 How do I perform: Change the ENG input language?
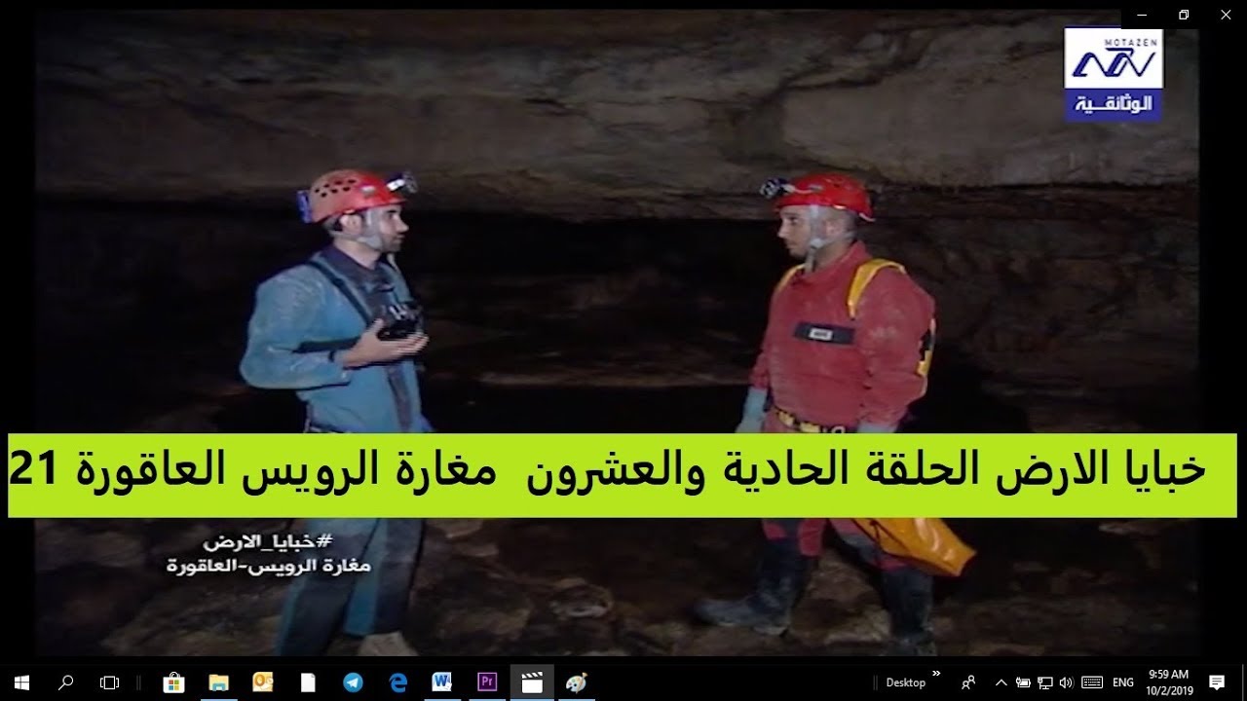pyautogui.click(x=1123, y=683)
